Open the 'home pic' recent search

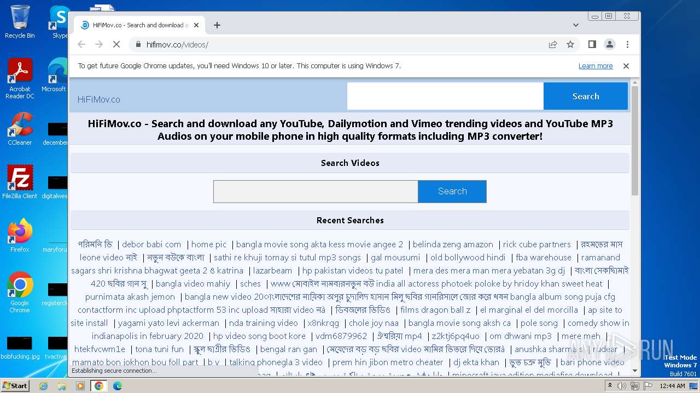click(209, 245)
